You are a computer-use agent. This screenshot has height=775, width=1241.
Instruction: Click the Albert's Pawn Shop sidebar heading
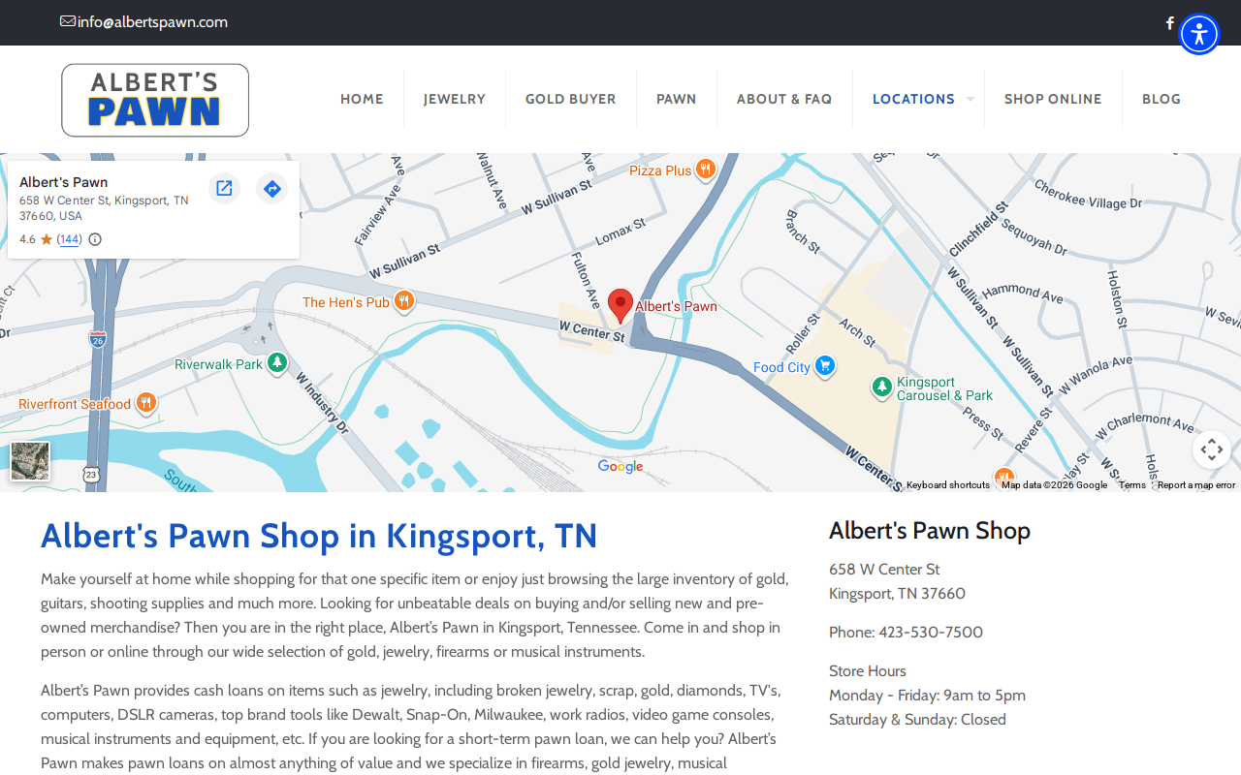[930, 531]
